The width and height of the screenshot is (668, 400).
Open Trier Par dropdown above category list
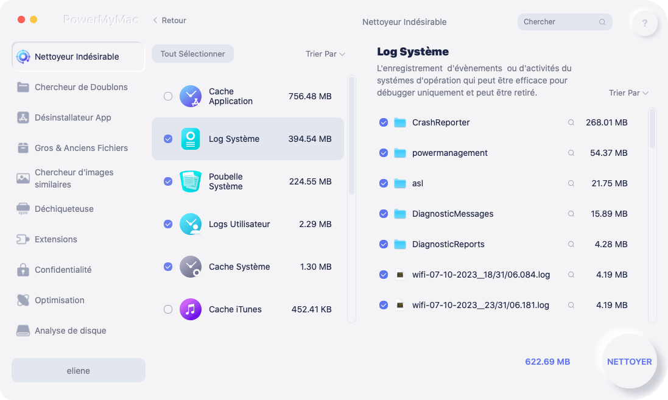coord(325,54)
